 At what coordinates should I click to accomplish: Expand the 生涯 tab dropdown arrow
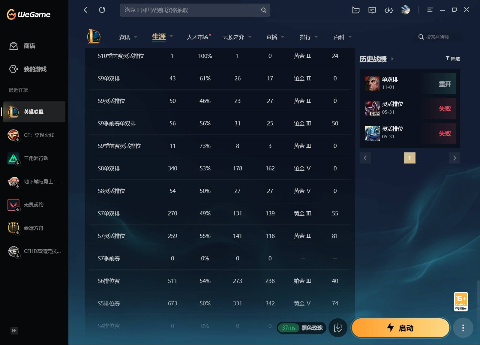pyautogui.click(x=171, y=36)
